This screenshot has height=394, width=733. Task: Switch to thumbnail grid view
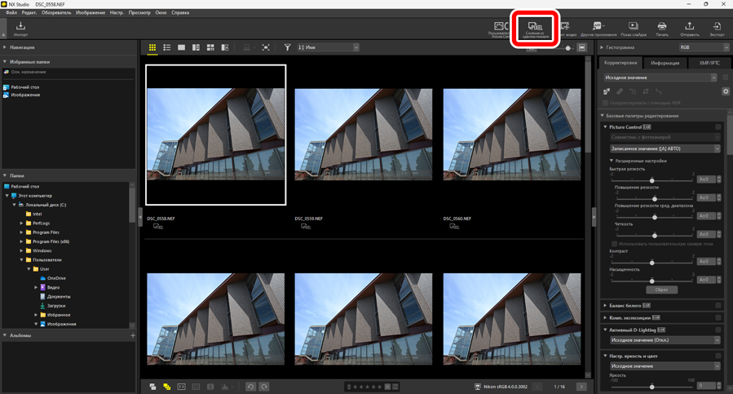[152, 48]
